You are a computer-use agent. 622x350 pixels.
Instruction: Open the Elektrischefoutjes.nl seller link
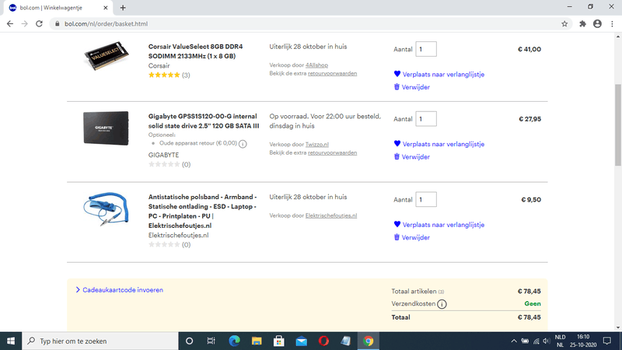331,215
